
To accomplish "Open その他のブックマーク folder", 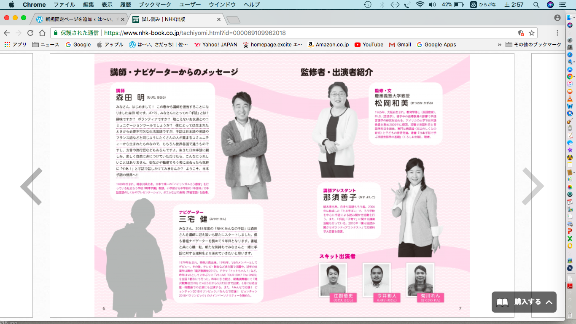I will [533, 45].
